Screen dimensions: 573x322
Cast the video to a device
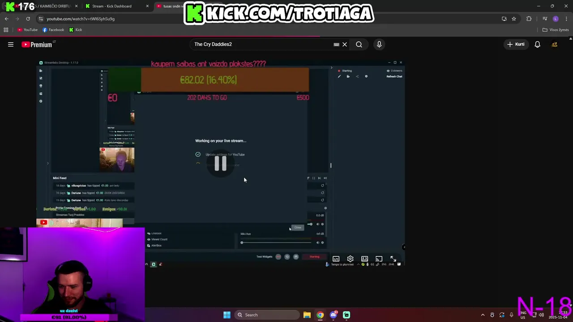coord(379,259)
